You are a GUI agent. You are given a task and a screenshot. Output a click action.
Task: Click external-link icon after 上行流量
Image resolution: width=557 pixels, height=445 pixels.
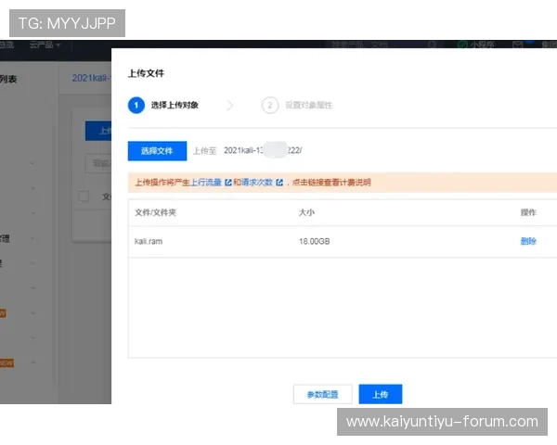click(x=228, y=183)
